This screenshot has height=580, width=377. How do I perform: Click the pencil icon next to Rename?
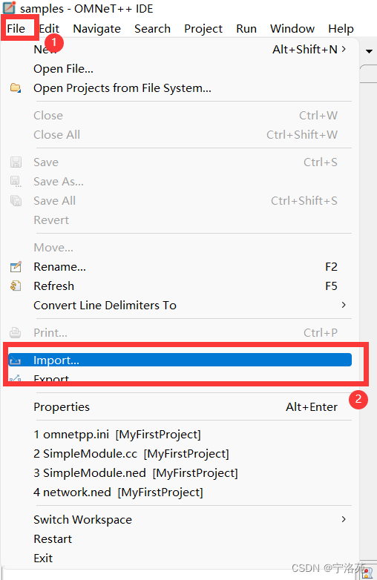[16, 267]
